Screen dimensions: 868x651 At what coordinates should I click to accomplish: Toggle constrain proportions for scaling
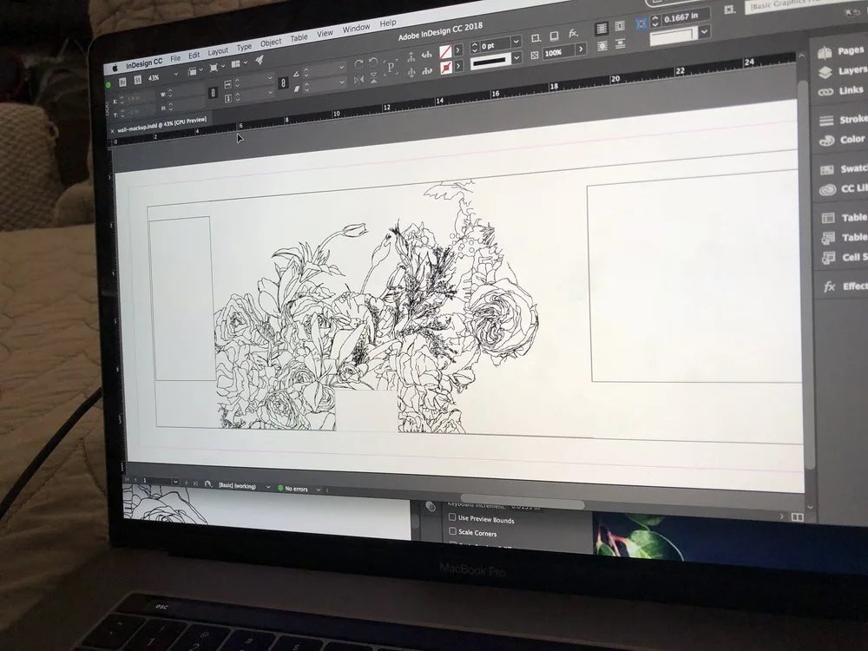(x=283, y=83)
